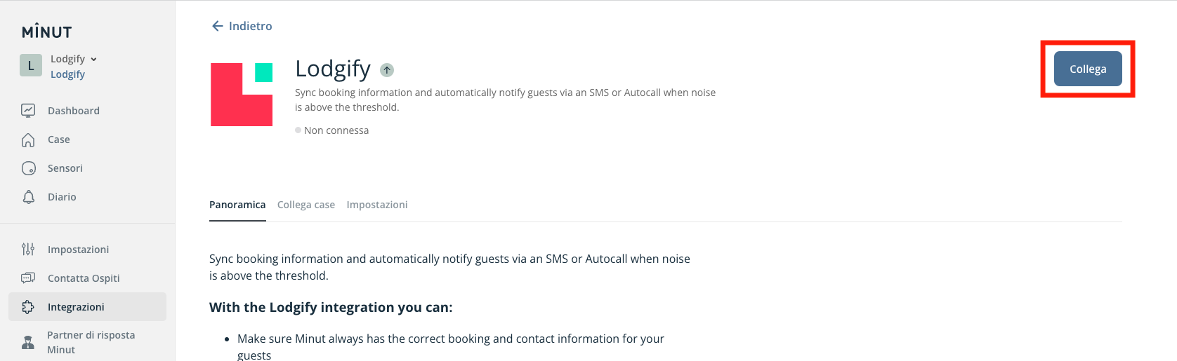This screenshot has height=361, width=1177.
Task: Click the Partner di risposta guard icon
Action: pos(28,342)
